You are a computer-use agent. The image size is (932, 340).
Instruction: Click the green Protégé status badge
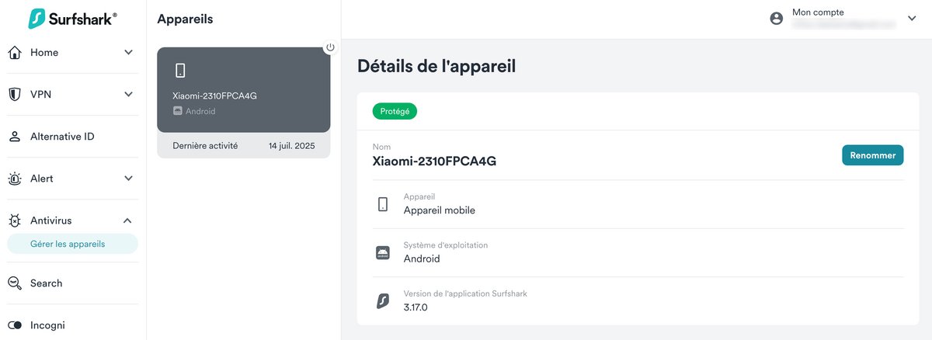(395, 112)
